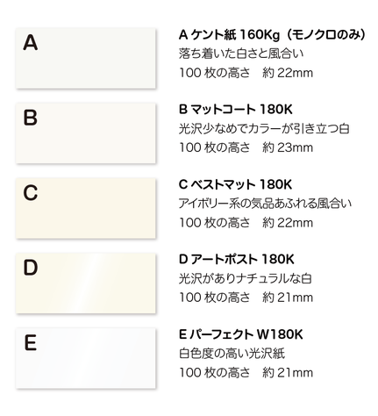This screenshot has width=378, height=416.
Task: Click the heading A ケント紙 160Kg
Action: coord(230,35)
